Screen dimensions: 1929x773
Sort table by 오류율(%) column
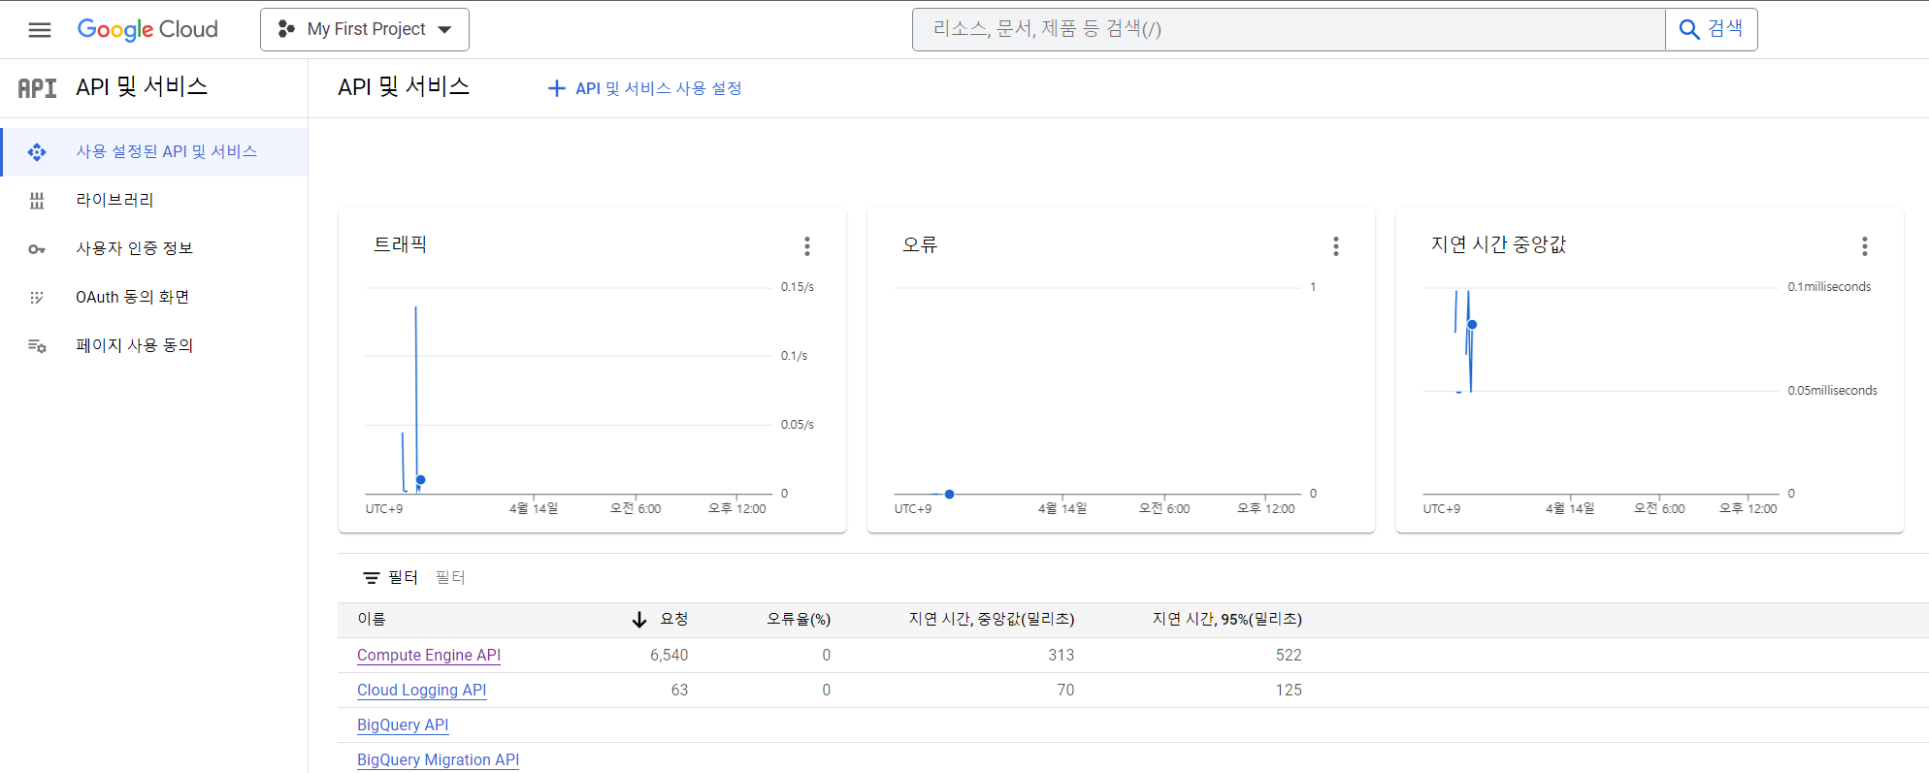799,620
